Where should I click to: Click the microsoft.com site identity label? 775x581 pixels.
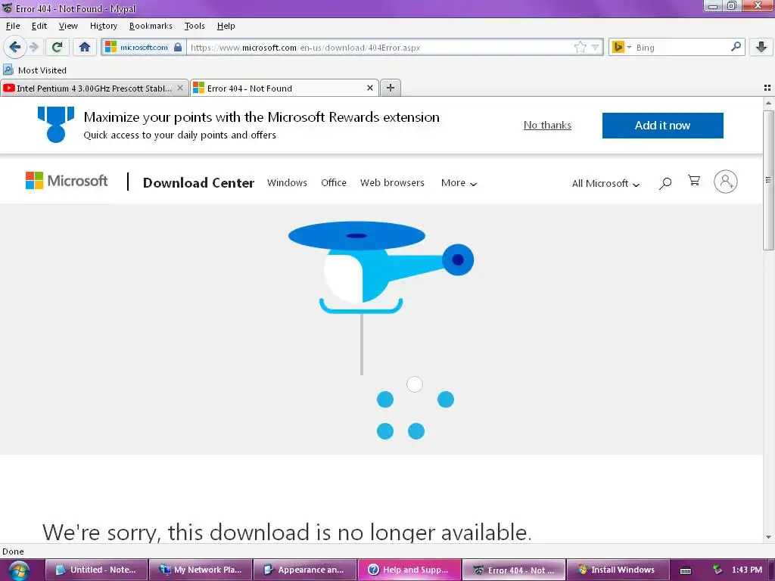(144, 47)
